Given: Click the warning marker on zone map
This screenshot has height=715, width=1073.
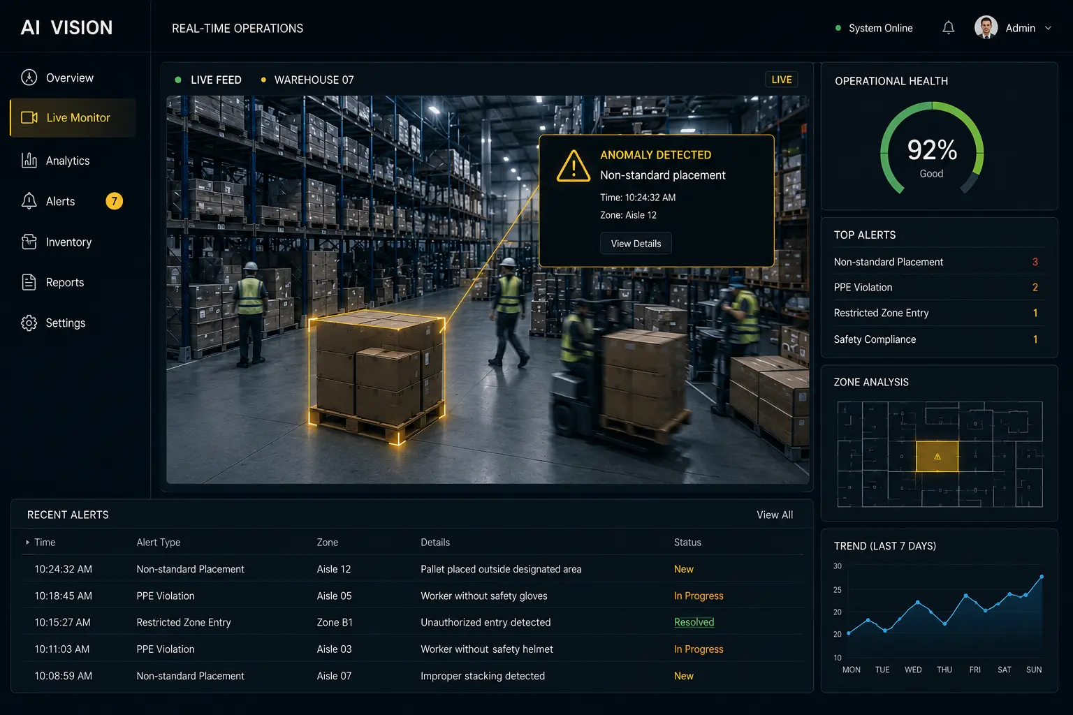Looking at the screenshot, I should pos(937,457).
